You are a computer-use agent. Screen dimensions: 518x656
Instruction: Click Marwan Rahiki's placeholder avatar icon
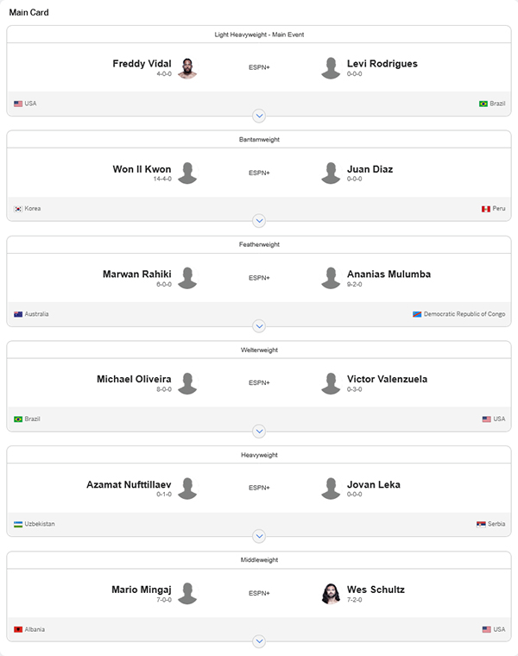pyautogui.click(x=187, y=278)
